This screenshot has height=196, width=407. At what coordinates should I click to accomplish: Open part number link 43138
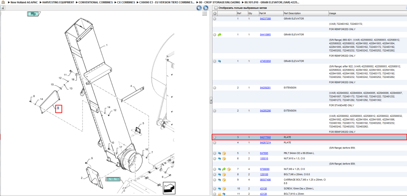pyautogui.click(x=263, y=189)
